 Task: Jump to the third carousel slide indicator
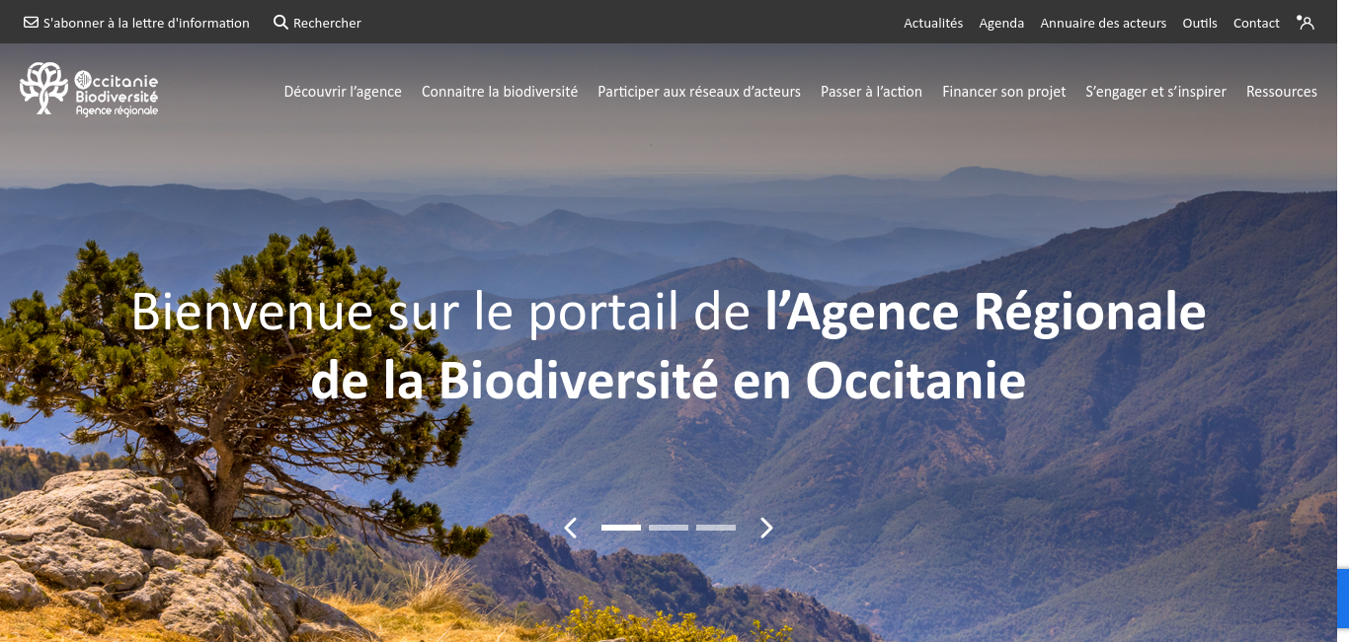point(716,528)
